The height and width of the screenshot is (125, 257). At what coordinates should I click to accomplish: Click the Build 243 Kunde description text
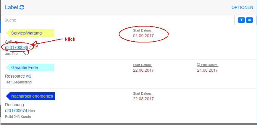point(18,117)
